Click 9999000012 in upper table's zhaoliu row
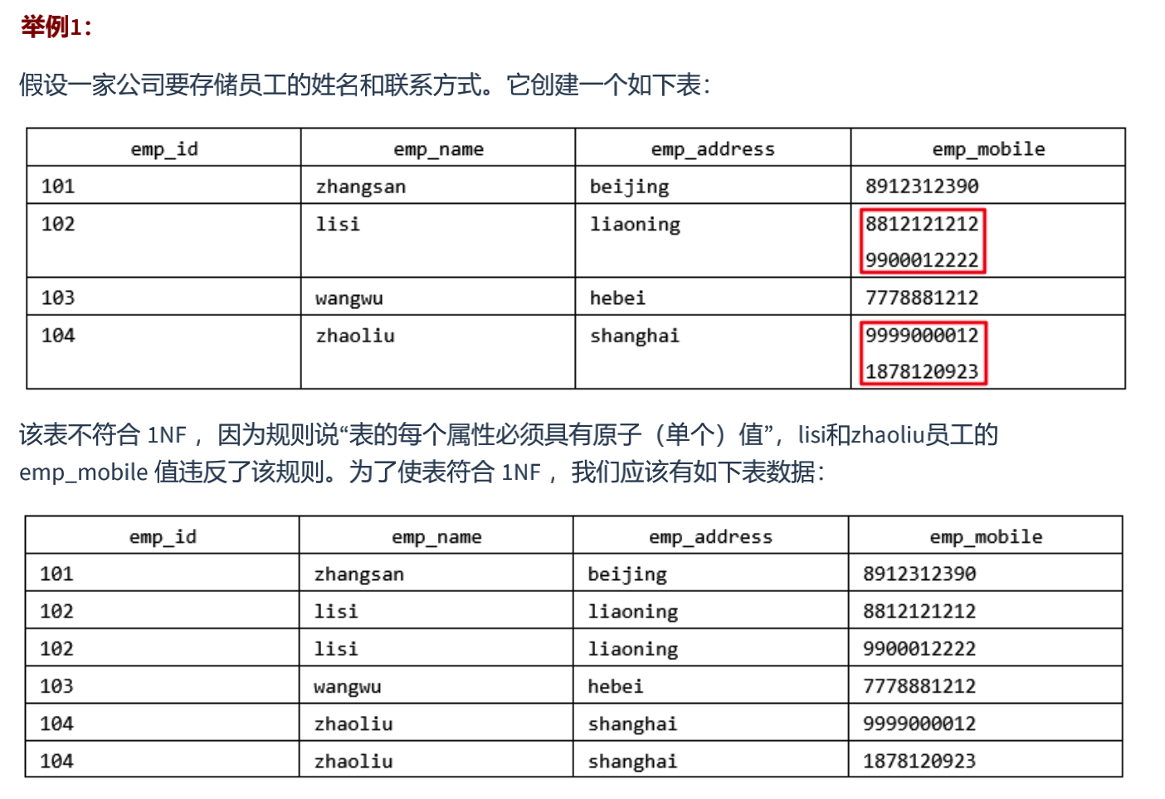 point(922,336)
